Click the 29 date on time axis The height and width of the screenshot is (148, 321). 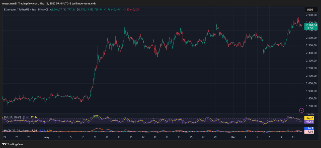(x=215, y=137)
